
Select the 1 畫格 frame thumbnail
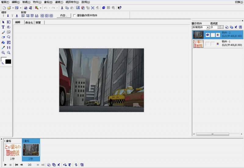13,150
